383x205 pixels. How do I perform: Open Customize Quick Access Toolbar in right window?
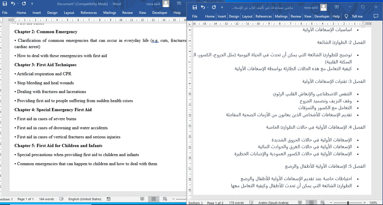[x=222, y=7]
